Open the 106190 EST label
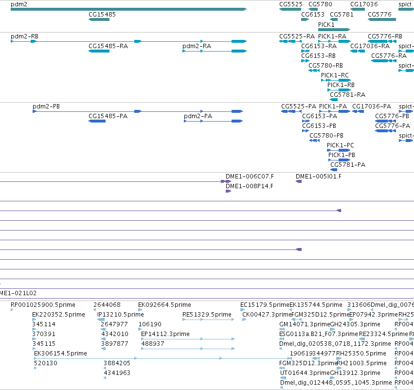This screenshot has width=414, height=390. click(150, 324)
